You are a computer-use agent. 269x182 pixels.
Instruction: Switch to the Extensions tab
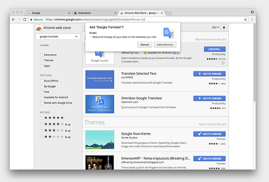[x=95, y=13]
